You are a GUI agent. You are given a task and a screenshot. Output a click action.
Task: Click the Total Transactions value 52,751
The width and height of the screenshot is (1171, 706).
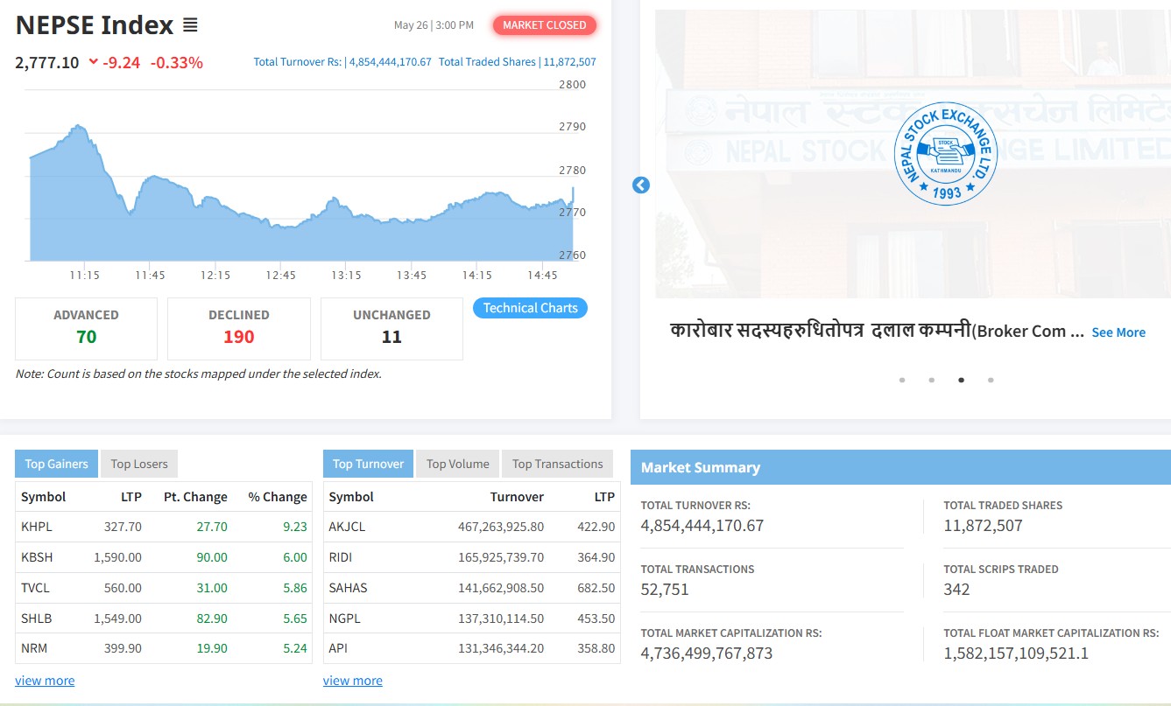(665, 590)
